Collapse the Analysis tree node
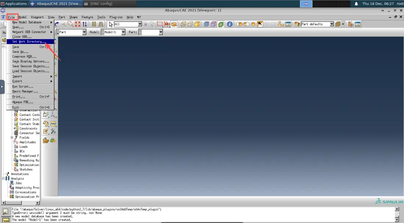The width and height of the screenshot is (404, 223). point(3,178)
